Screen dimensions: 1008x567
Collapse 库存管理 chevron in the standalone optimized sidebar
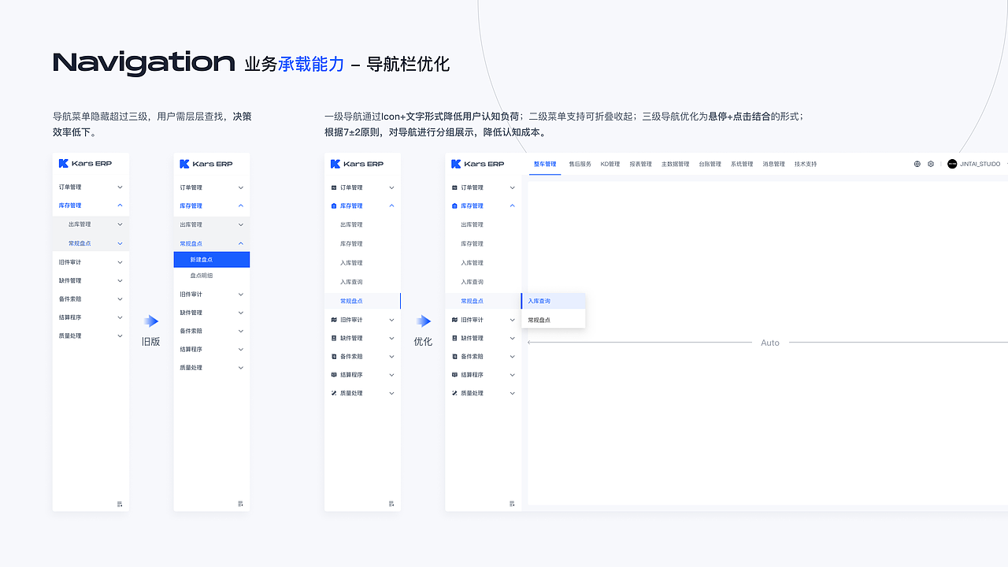[x=392, y=206]
